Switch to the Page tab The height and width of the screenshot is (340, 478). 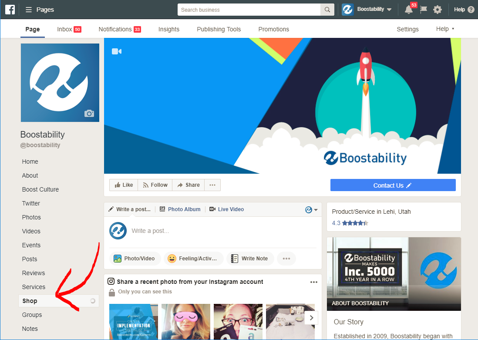coord(33,29)
